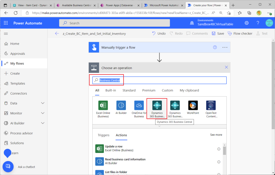
Task: Go to Home in left navigation
Action: pyautogui.click(x=24, y=44)
